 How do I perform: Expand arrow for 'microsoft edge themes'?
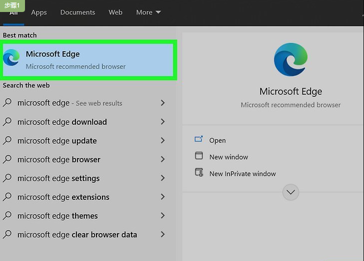(162, 215)
